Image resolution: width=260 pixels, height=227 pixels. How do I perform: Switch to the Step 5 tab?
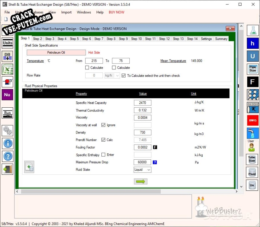[x=74, y=39]
